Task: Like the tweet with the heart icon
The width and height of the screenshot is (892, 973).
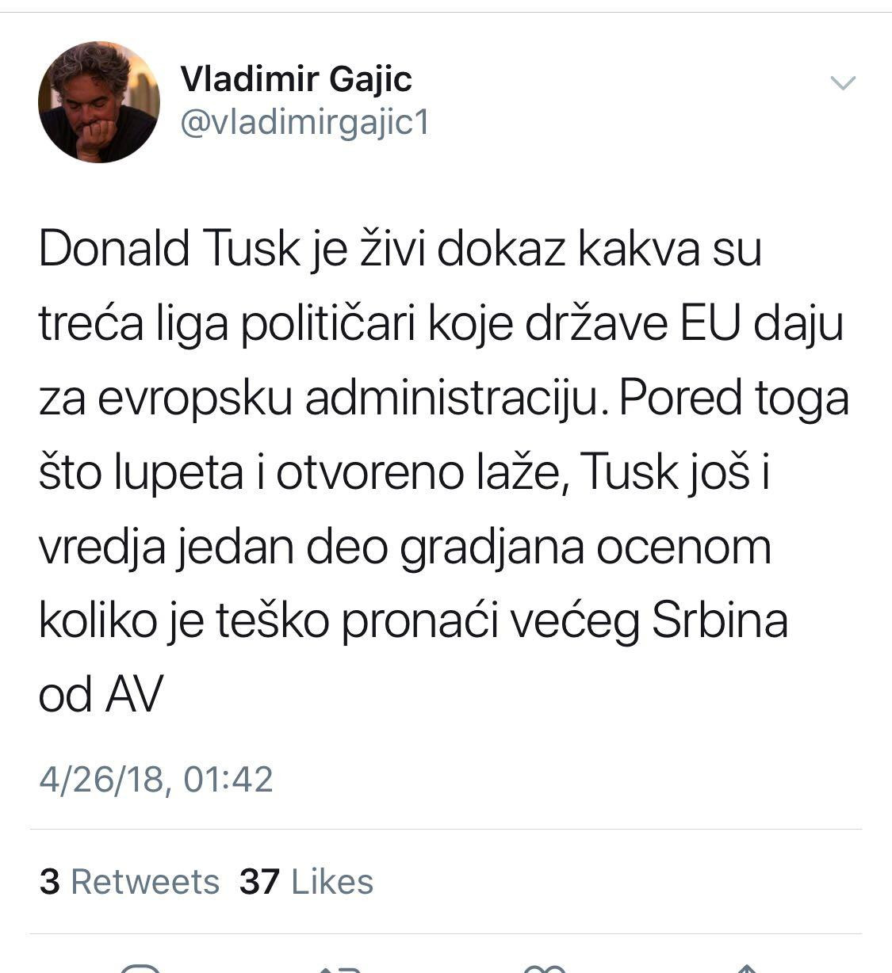Action: pos(544,967)
